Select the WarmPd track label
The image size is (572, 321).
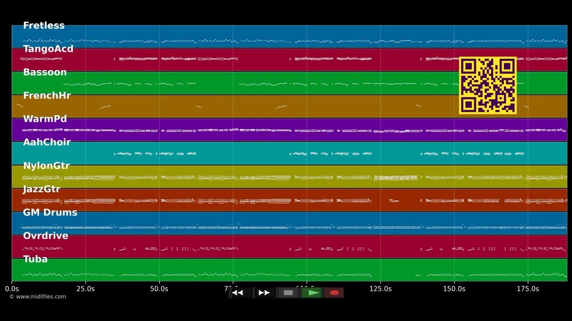click(45, 119)
